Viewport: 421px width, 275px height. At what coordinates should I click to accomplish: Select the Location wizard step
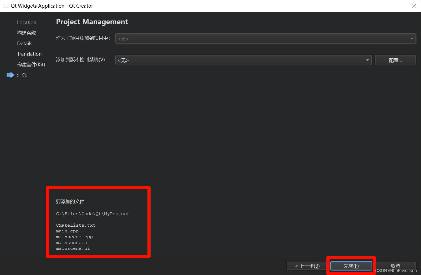click(27, 22)
